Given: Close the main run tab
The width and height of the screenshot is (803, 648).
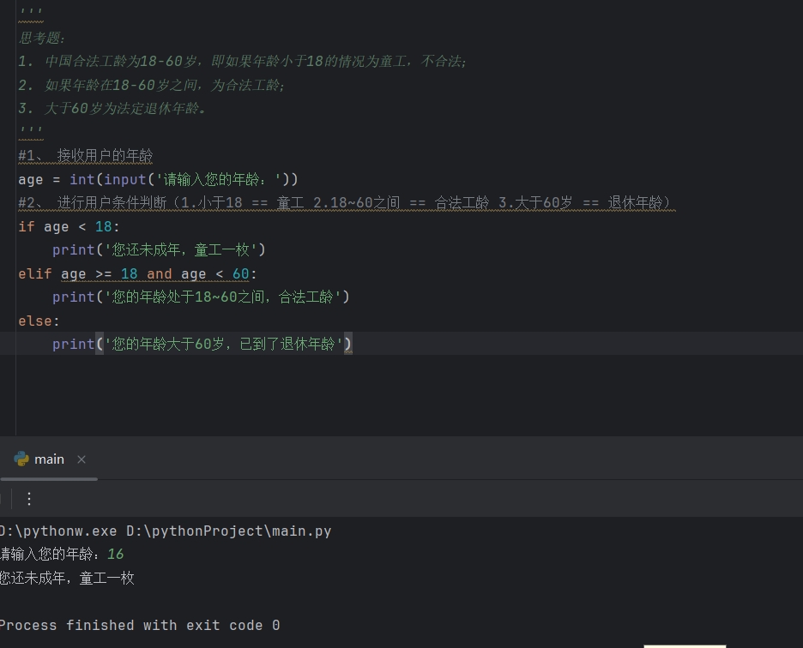Looking at the screenshot, I should (x=81, y=459).
